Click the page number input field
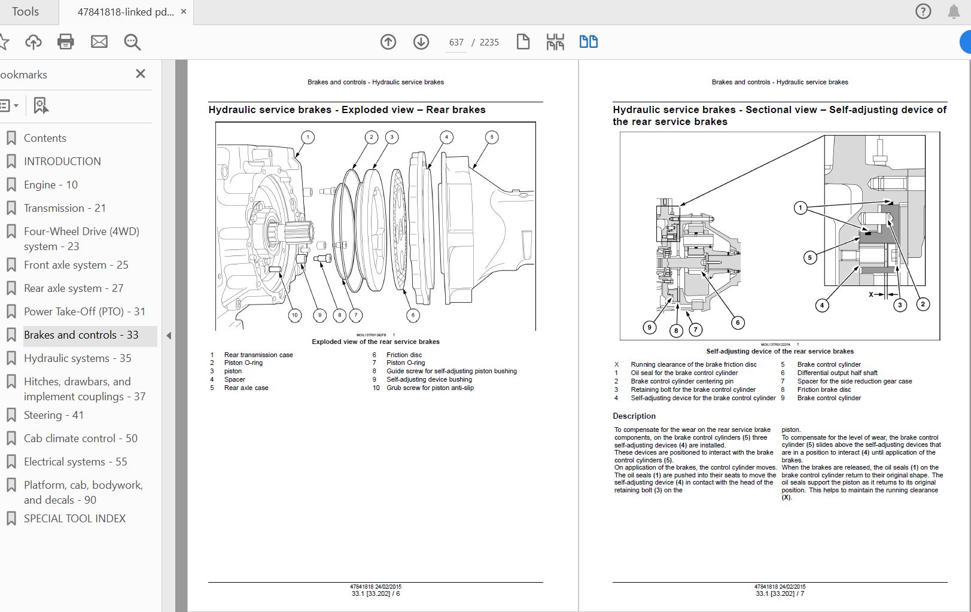Viewport: 971px width, 612px height. 456,42
